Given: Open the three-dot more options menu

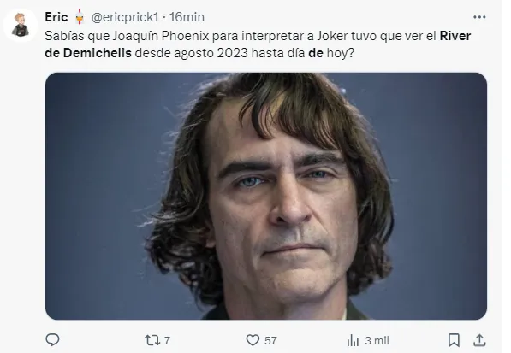Looking at the screenshot, I should pos(479,17).
